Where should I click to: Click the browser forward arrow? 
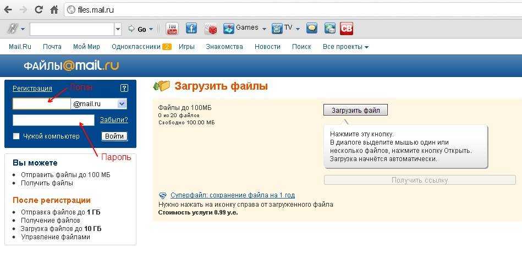click(23, 10)
